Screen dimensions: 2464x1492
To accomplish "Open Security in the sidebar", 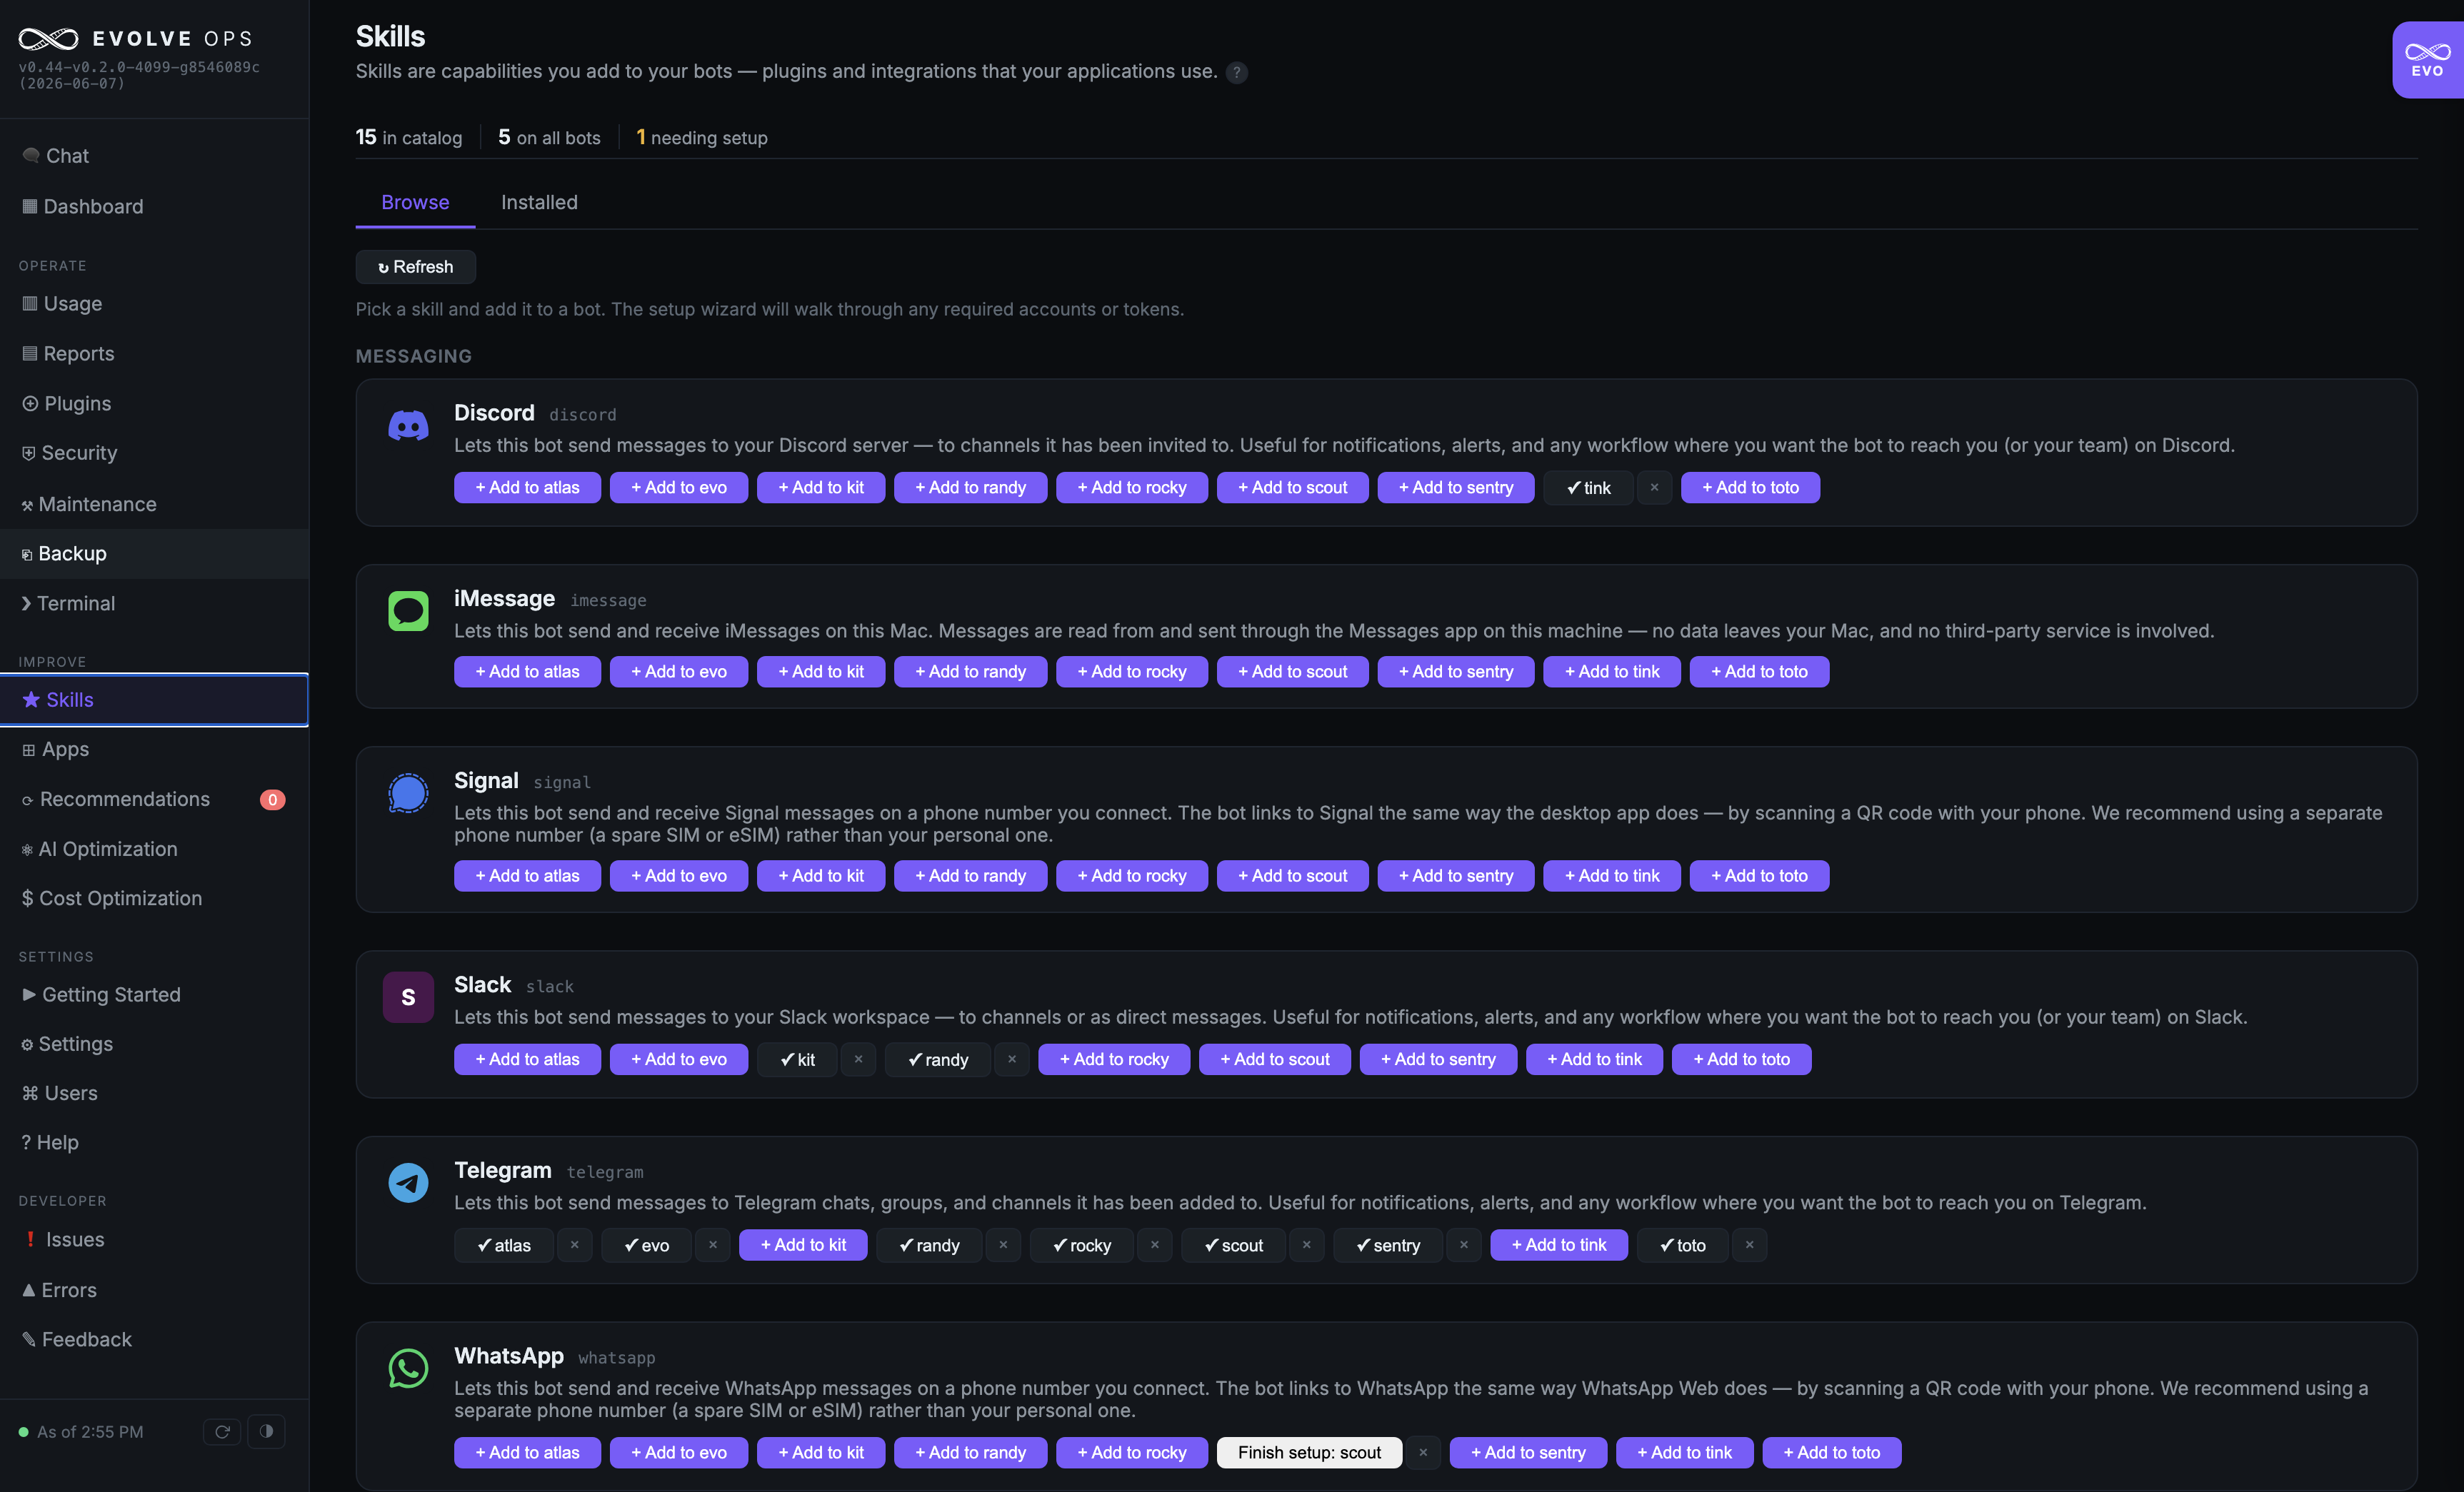I will pos(154,454).
